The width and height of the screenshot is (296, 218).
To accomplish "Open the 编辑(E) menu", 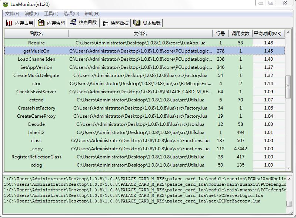I will click(31, 14).
